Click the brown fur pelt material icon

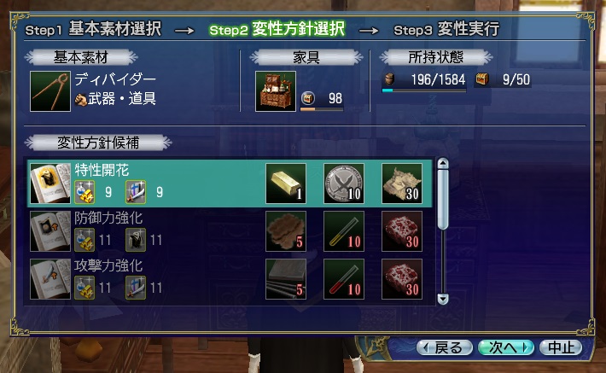[x=286, y=231]
